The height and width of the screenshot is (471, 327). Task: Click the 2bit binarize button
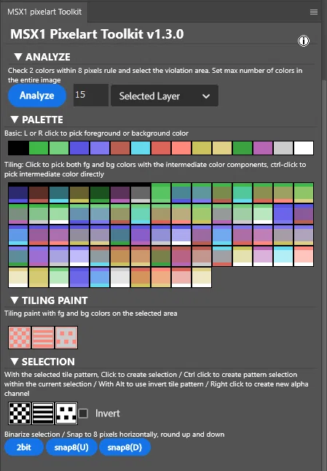(24, 447)
